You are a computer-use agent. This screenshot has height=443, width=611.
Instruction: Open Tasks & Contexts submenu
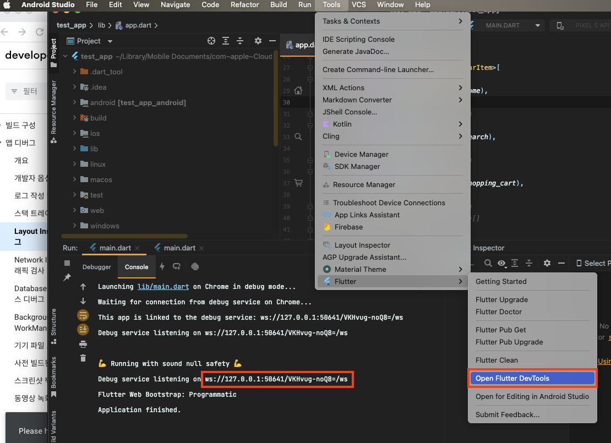click(392, 21)
